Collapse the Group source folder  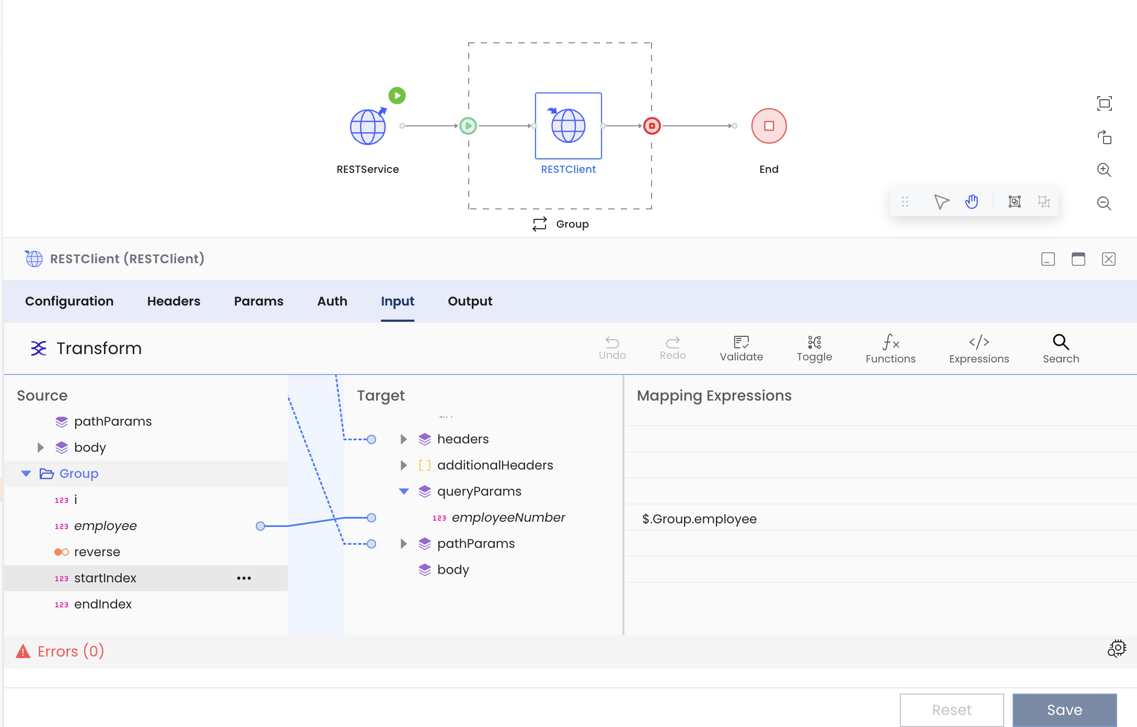26,474
